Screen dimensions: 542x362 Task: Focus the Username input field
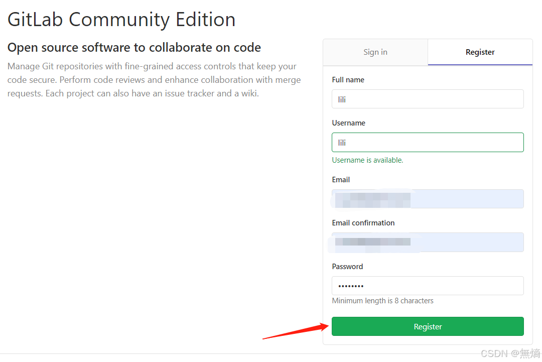click(428, 143)
